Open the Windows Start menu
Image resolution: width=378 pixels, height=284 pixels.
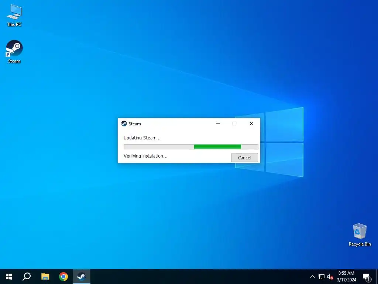[9, 277]
